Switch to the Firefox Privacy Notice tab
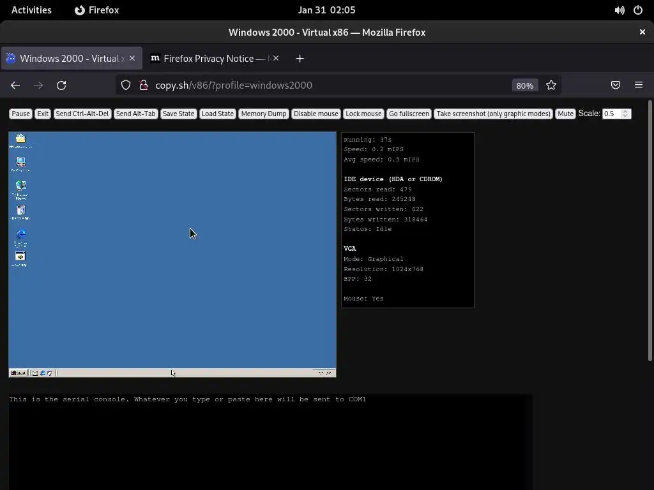 click(215, 58)
